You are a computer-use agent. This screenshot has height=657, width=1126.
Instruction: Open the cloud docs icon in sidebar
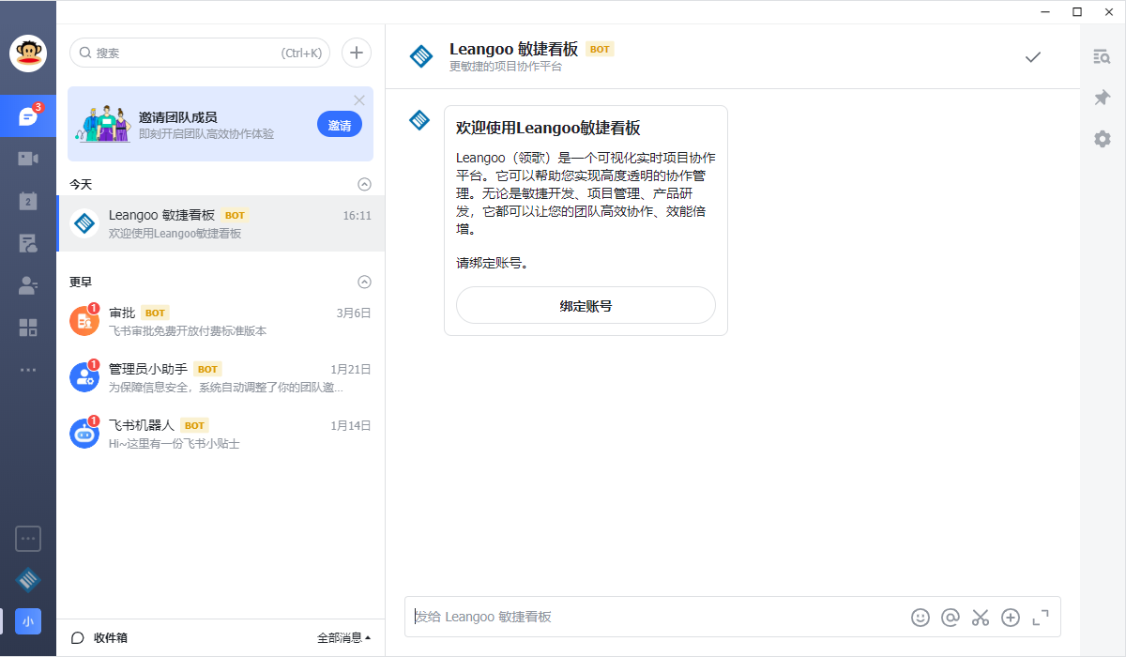28,243
